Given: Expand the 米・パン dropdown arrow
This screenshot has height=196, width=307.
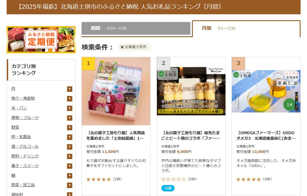Looking at the screenshot, I should click(70, 108).
